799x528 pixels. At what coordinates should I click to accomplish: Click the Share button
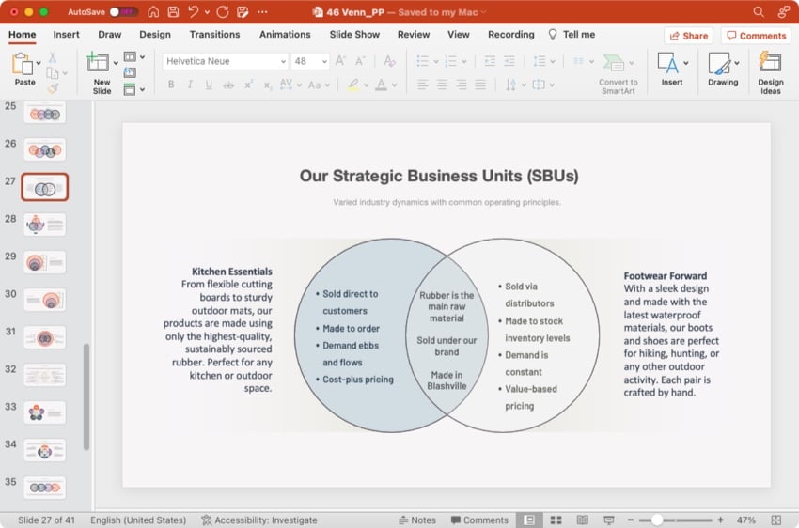click(x=688, y=36)
